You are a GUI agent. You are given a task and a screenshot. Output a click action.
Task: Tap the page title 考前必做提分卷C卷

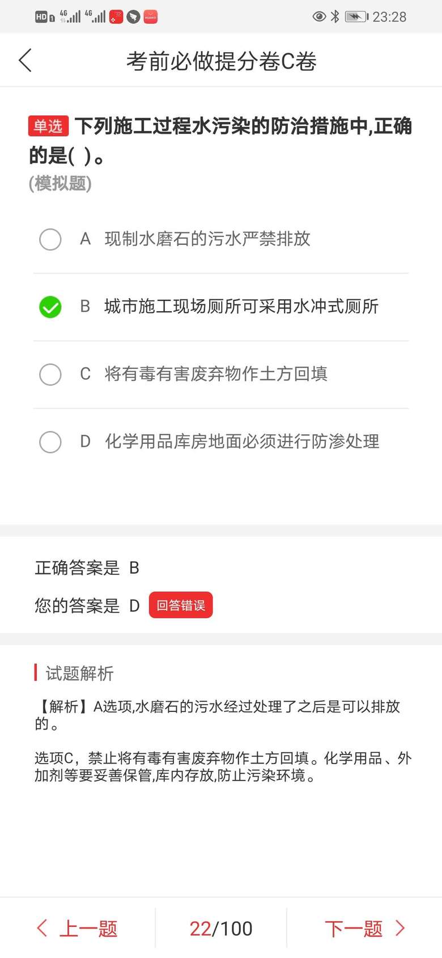point(221,61)
